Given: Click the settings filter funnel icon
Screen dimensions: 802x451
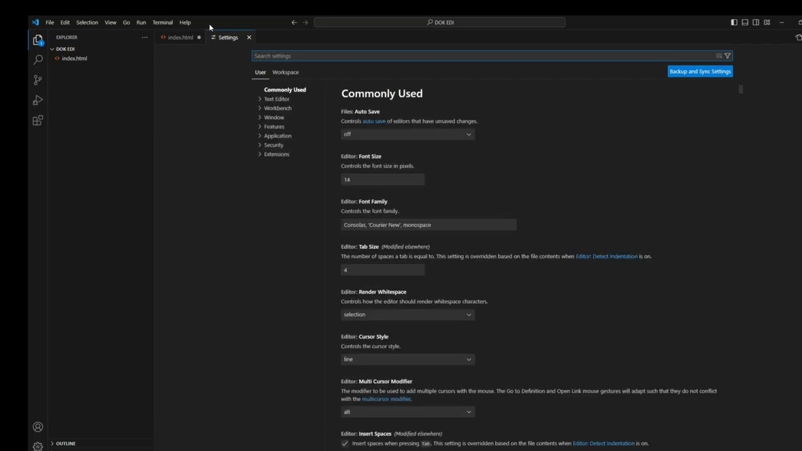Looking at the screenshot, I should point(727,56).
